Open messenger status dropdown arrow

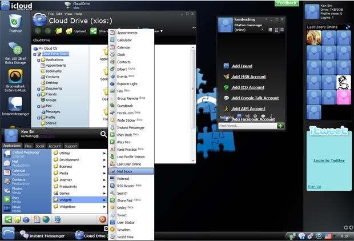click(262, 30)
